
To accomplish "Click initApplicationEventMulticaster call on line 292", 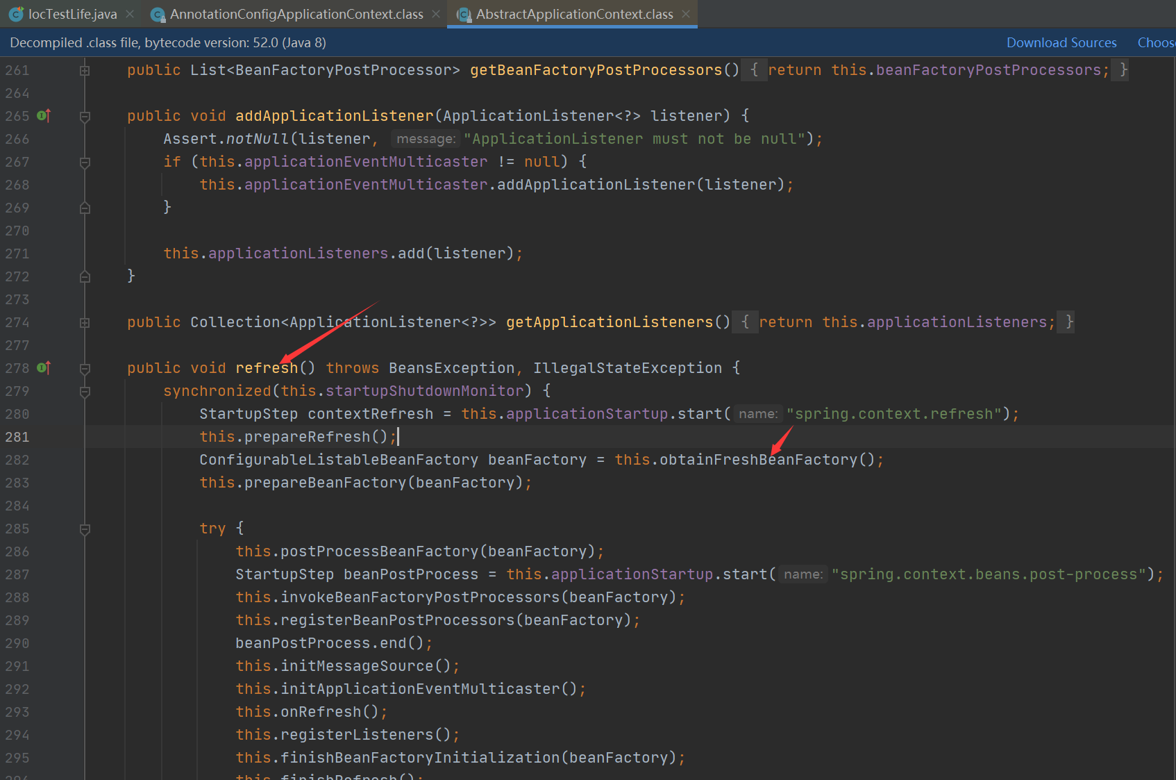I will click(420, 689).
